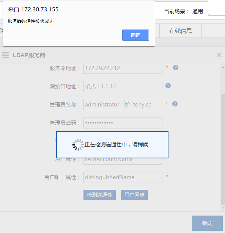Open help for server address field

[176, 67]
